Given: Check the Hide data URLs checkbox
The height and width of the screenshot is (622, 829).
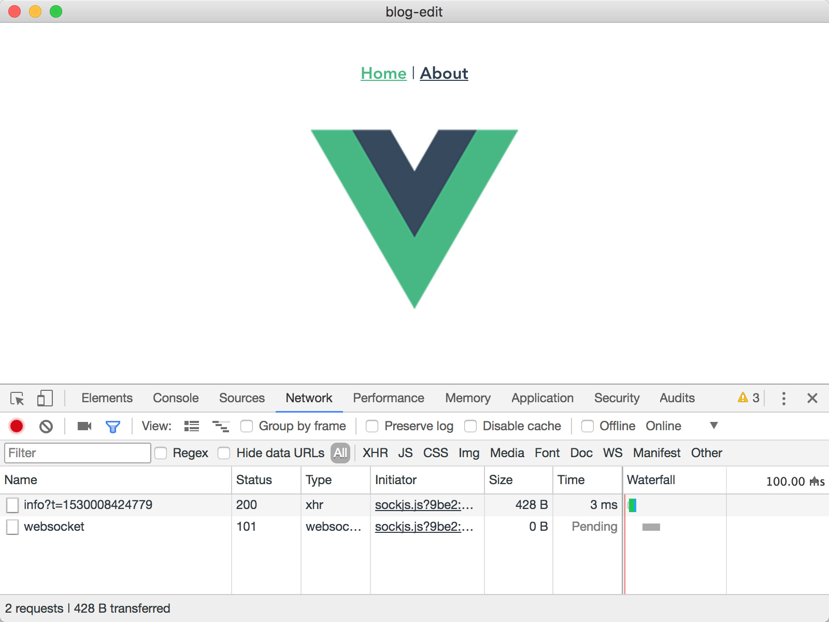Looking at the screenshot, I should click(224, 453).
